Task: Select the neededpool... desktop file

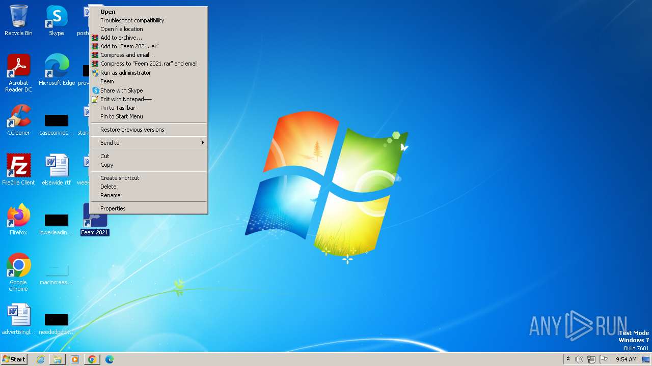Action: click(x=56, y=324)
